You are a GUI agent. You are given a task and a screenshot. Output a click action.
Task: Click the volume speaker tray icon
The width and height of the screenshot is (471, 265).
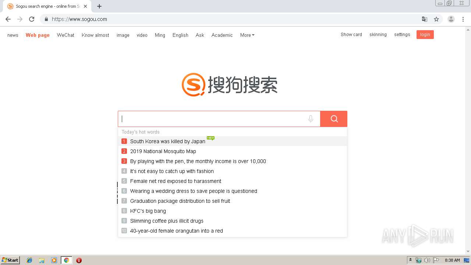[427, 260]
